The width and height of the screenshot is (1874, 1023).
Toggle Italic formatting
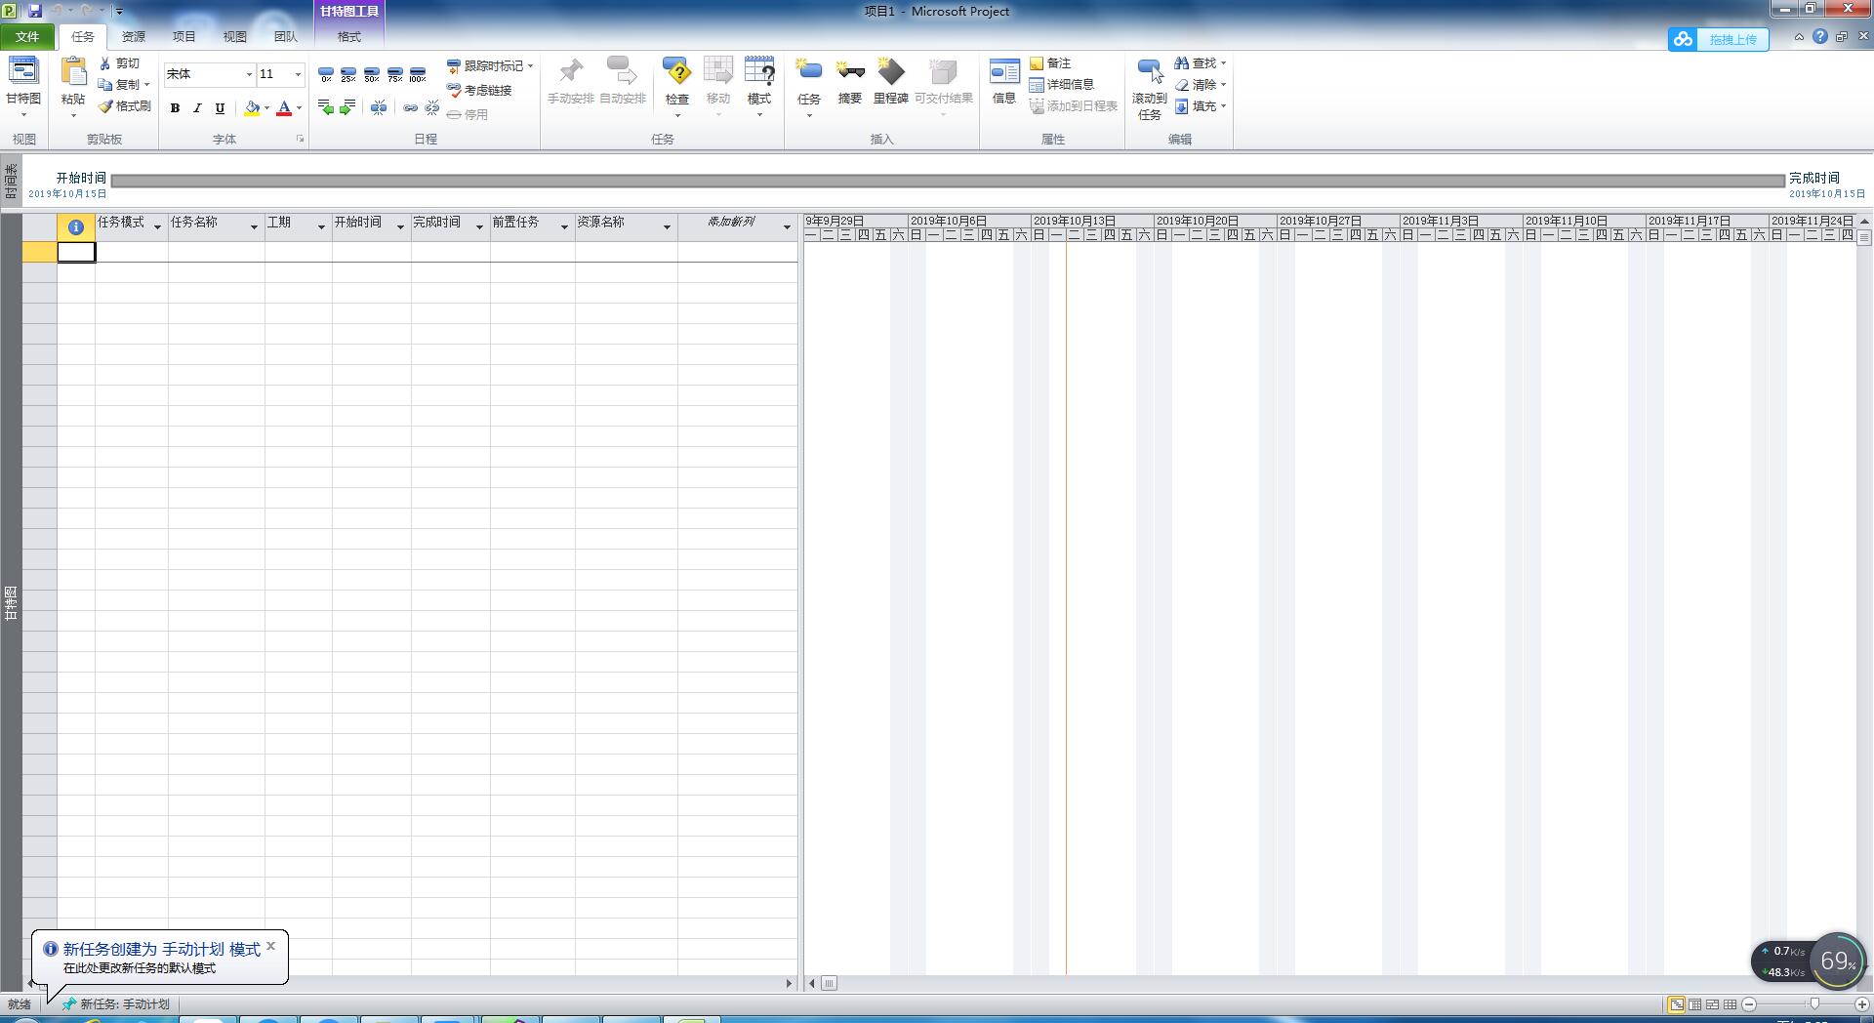(x=197, y=108)
